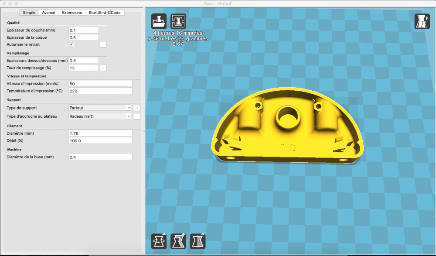Open retraction settings button beside Autoriser le retrait

coord(103,44)
